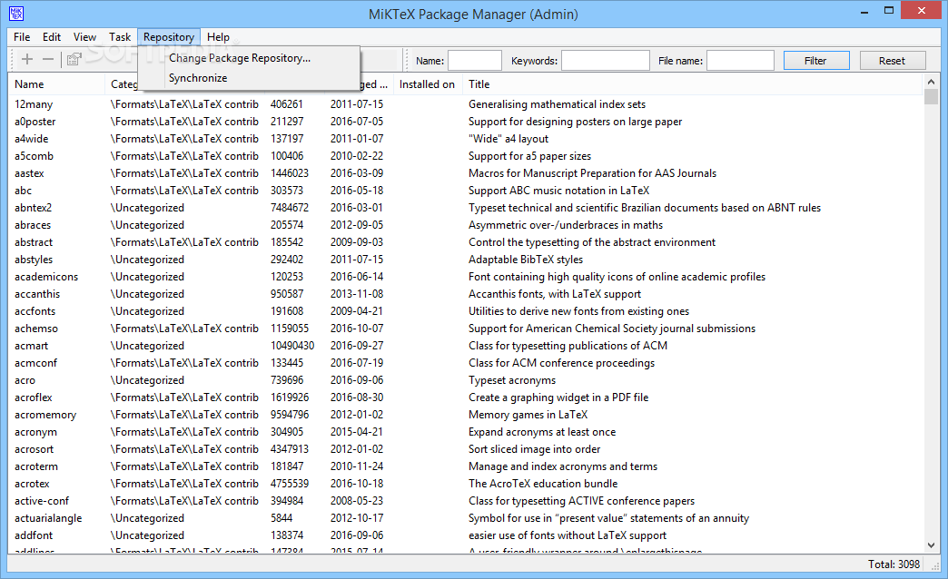Select the acmconf package row

tap(466, 363)
